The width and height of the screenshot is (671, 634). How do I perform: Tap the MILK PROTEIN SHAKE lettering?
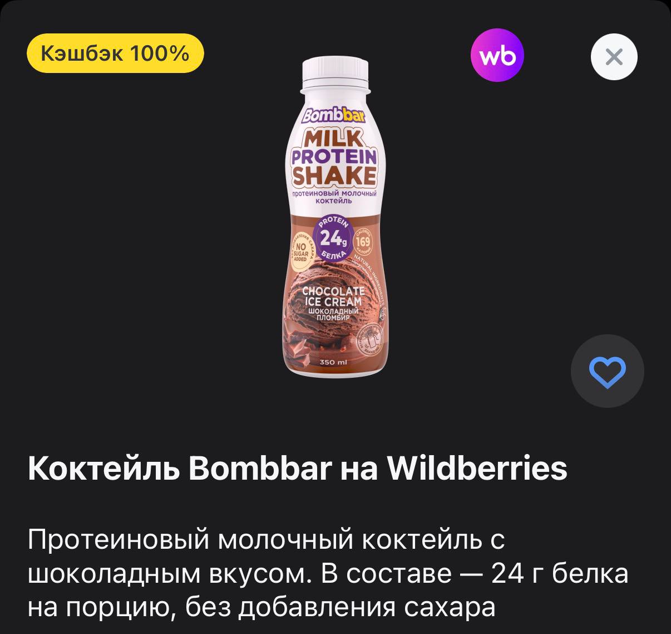point(334,157)
